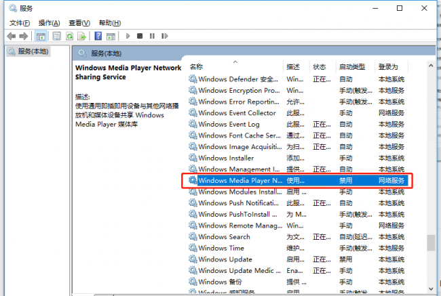Click 禁用 startup type of Windows Media Player

345,181
